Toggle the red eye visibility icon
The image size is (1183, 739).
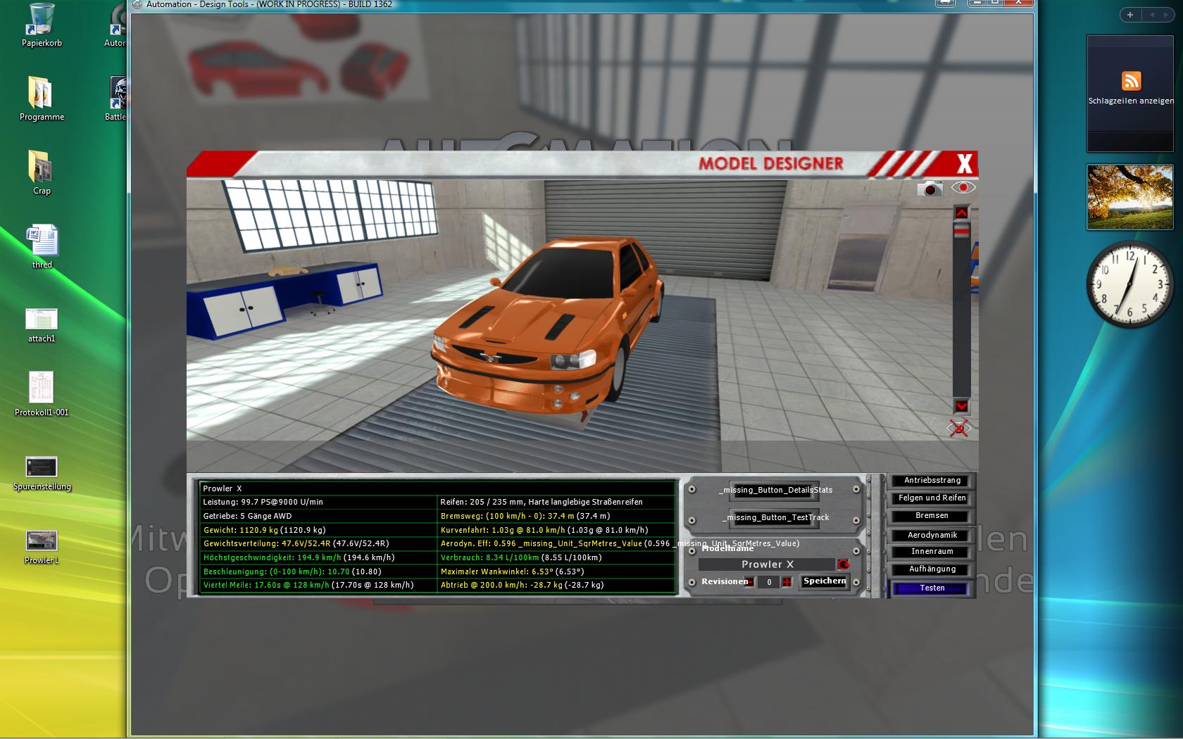963,187
